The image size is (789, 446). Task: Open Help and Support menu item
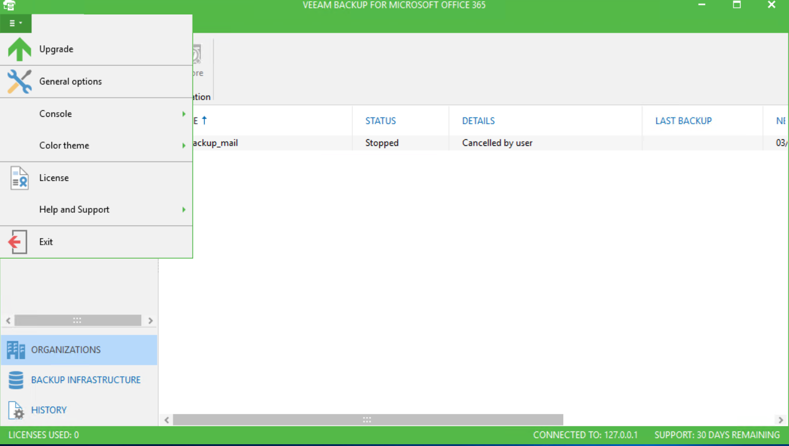pos(97,210)
